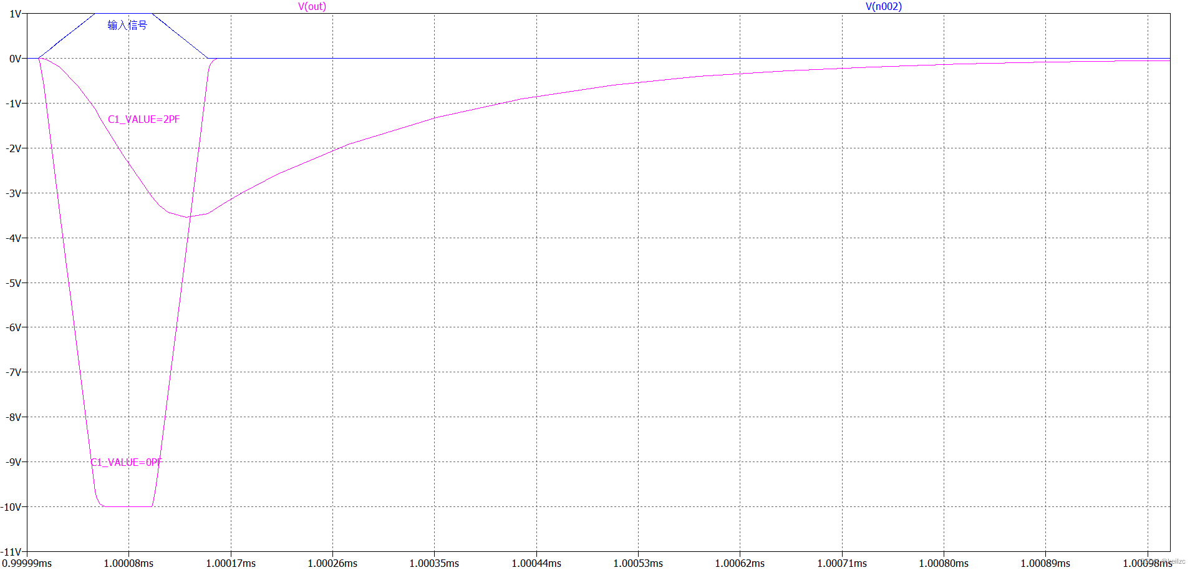Click the -3V vertical axis label

coord(14,193)
